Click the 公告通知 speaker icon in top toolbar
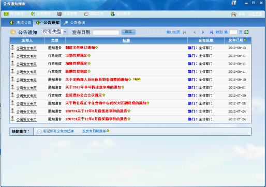Screen dimensions: 266x187 [33, 13]
